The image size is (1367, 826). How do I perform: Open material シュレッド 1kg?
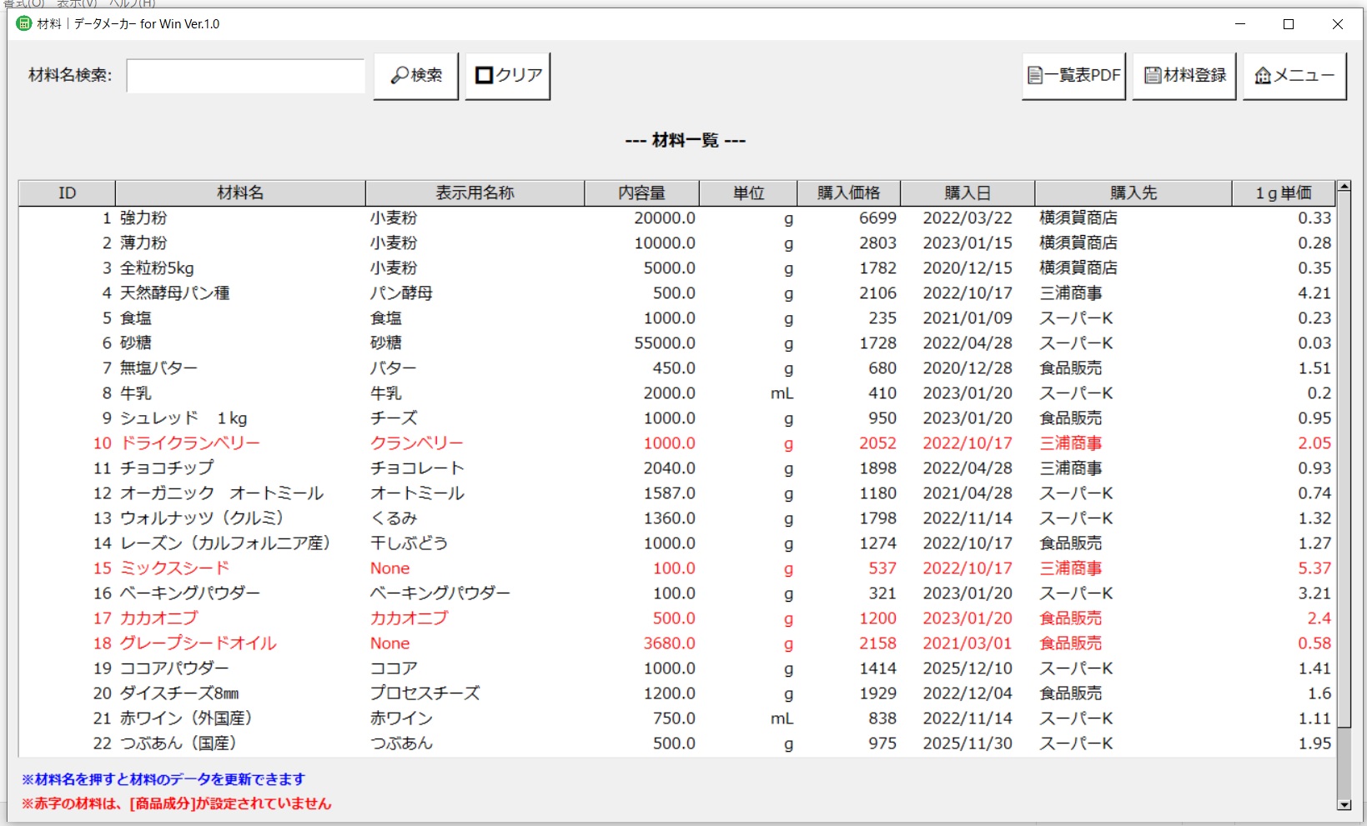click(x=183, y=418)
